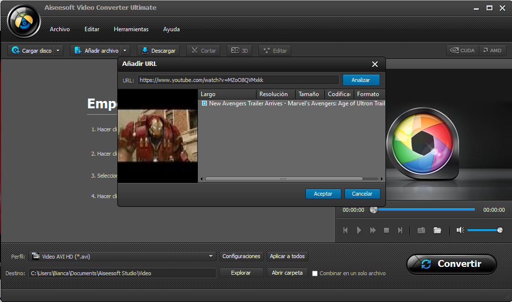
Task: Close the Añadir URL dialog
Action: point(375,64)
